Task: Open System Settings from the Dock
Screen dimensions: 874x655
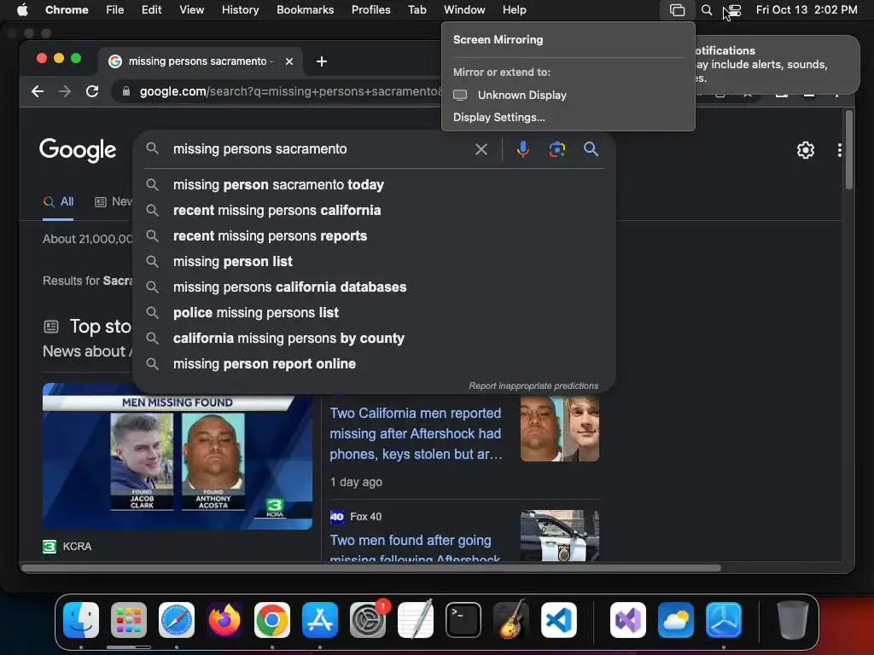Action: (x=368, y=620)
